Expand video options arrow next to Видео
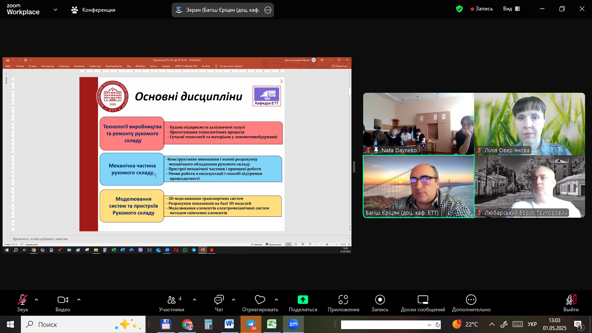 coord(79,300)
